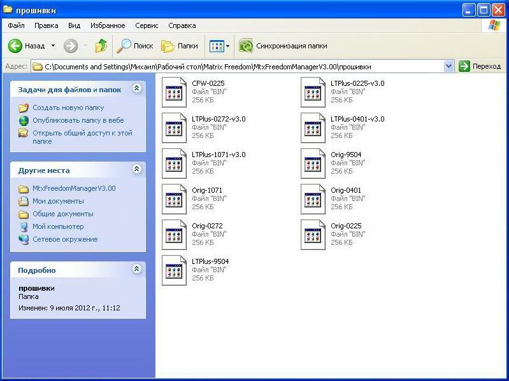The width and height of the screenshot is (509, 381).
Task: Select the Orig-0272 file icon
Action: tap(175, 235)
